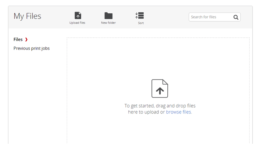Focus the Search for files field
261x144 pixels.
[x=214, y=17]
